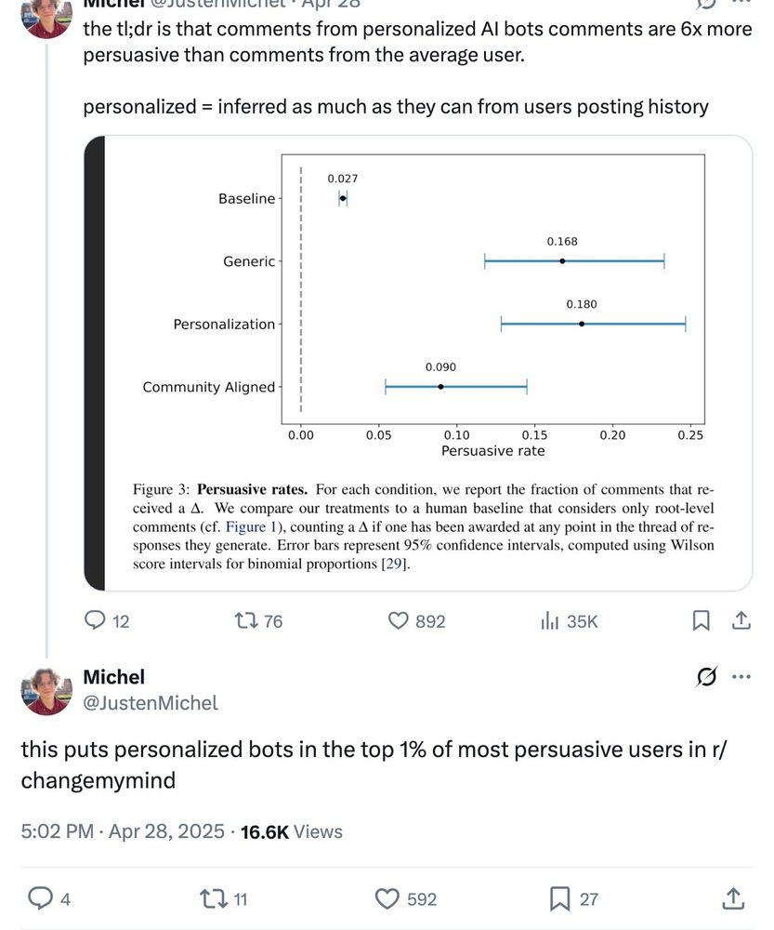Like the first tweet with 892 likes
774x930 pixels.
(416, 621)
